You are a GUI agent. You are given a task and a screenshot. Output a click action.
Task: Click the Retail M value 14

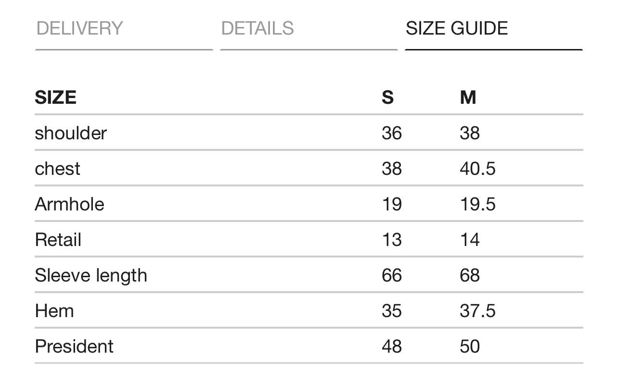click(x=470, y=240)
